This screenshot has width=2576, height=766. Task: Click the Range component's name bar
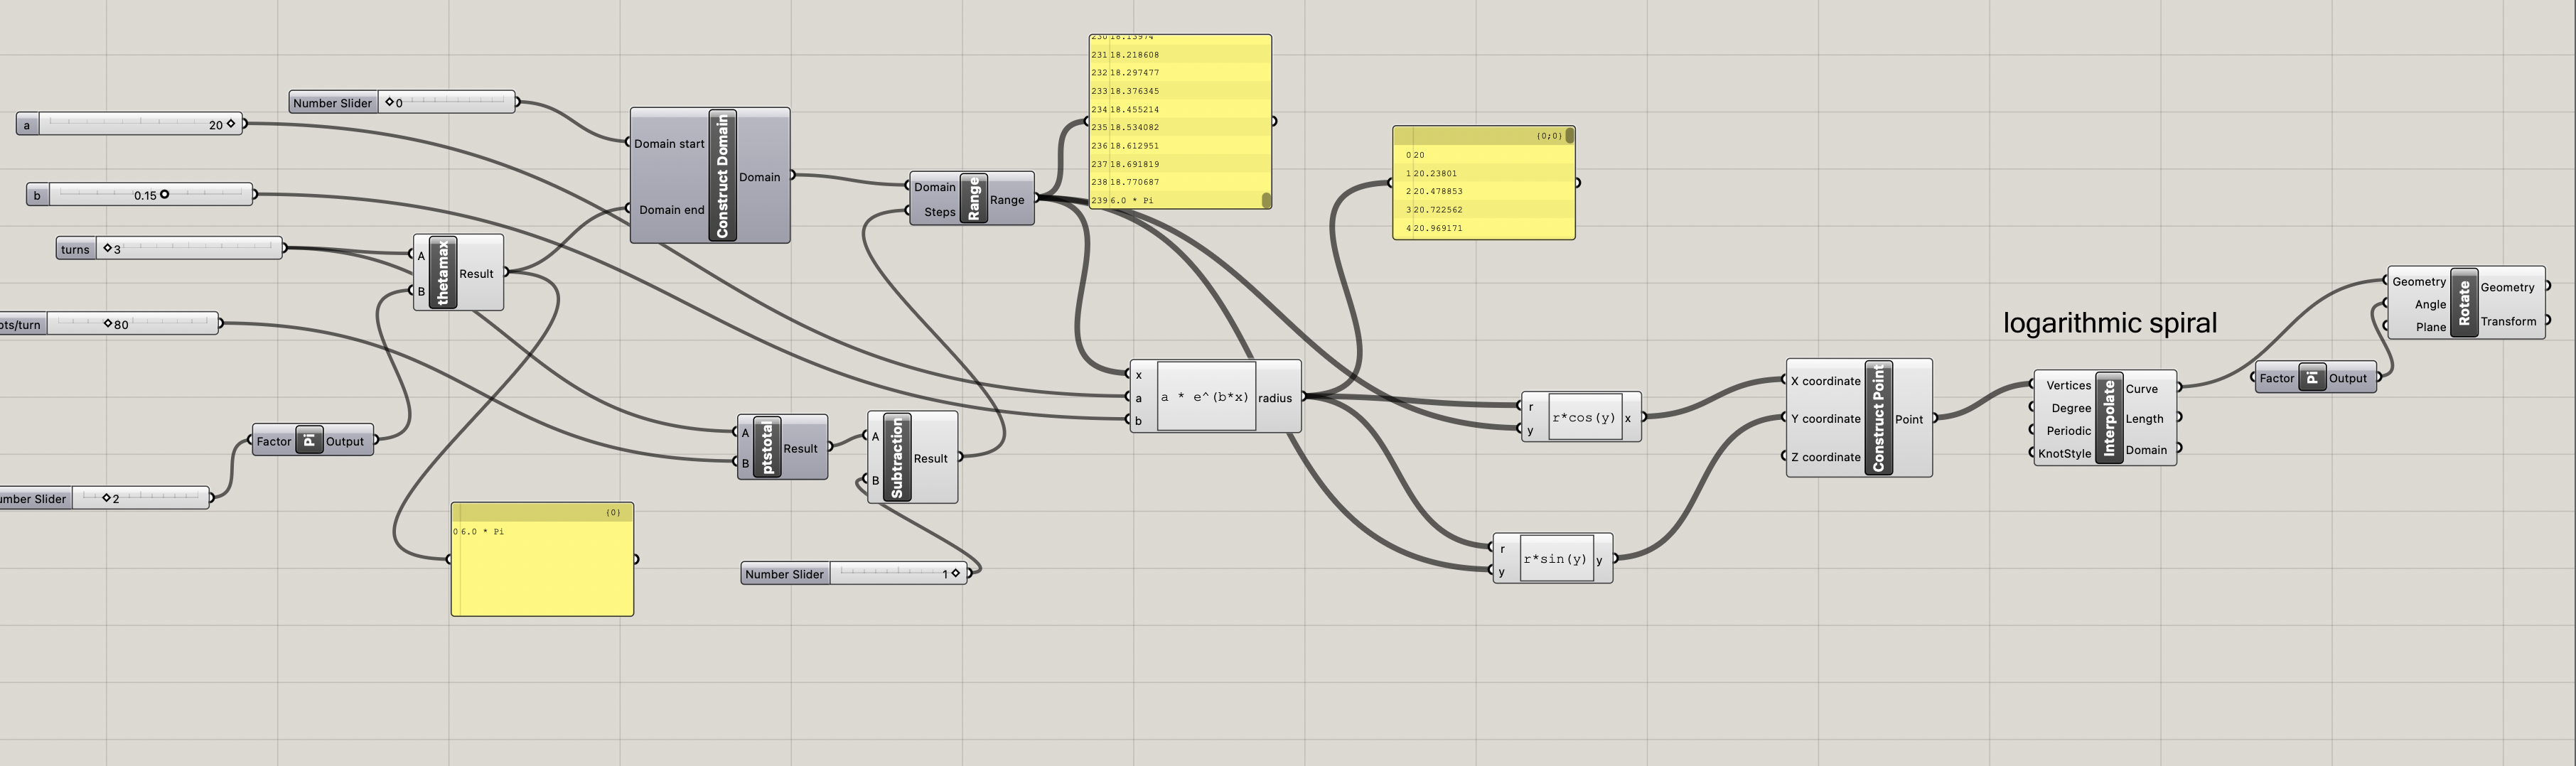pos(973,199)
